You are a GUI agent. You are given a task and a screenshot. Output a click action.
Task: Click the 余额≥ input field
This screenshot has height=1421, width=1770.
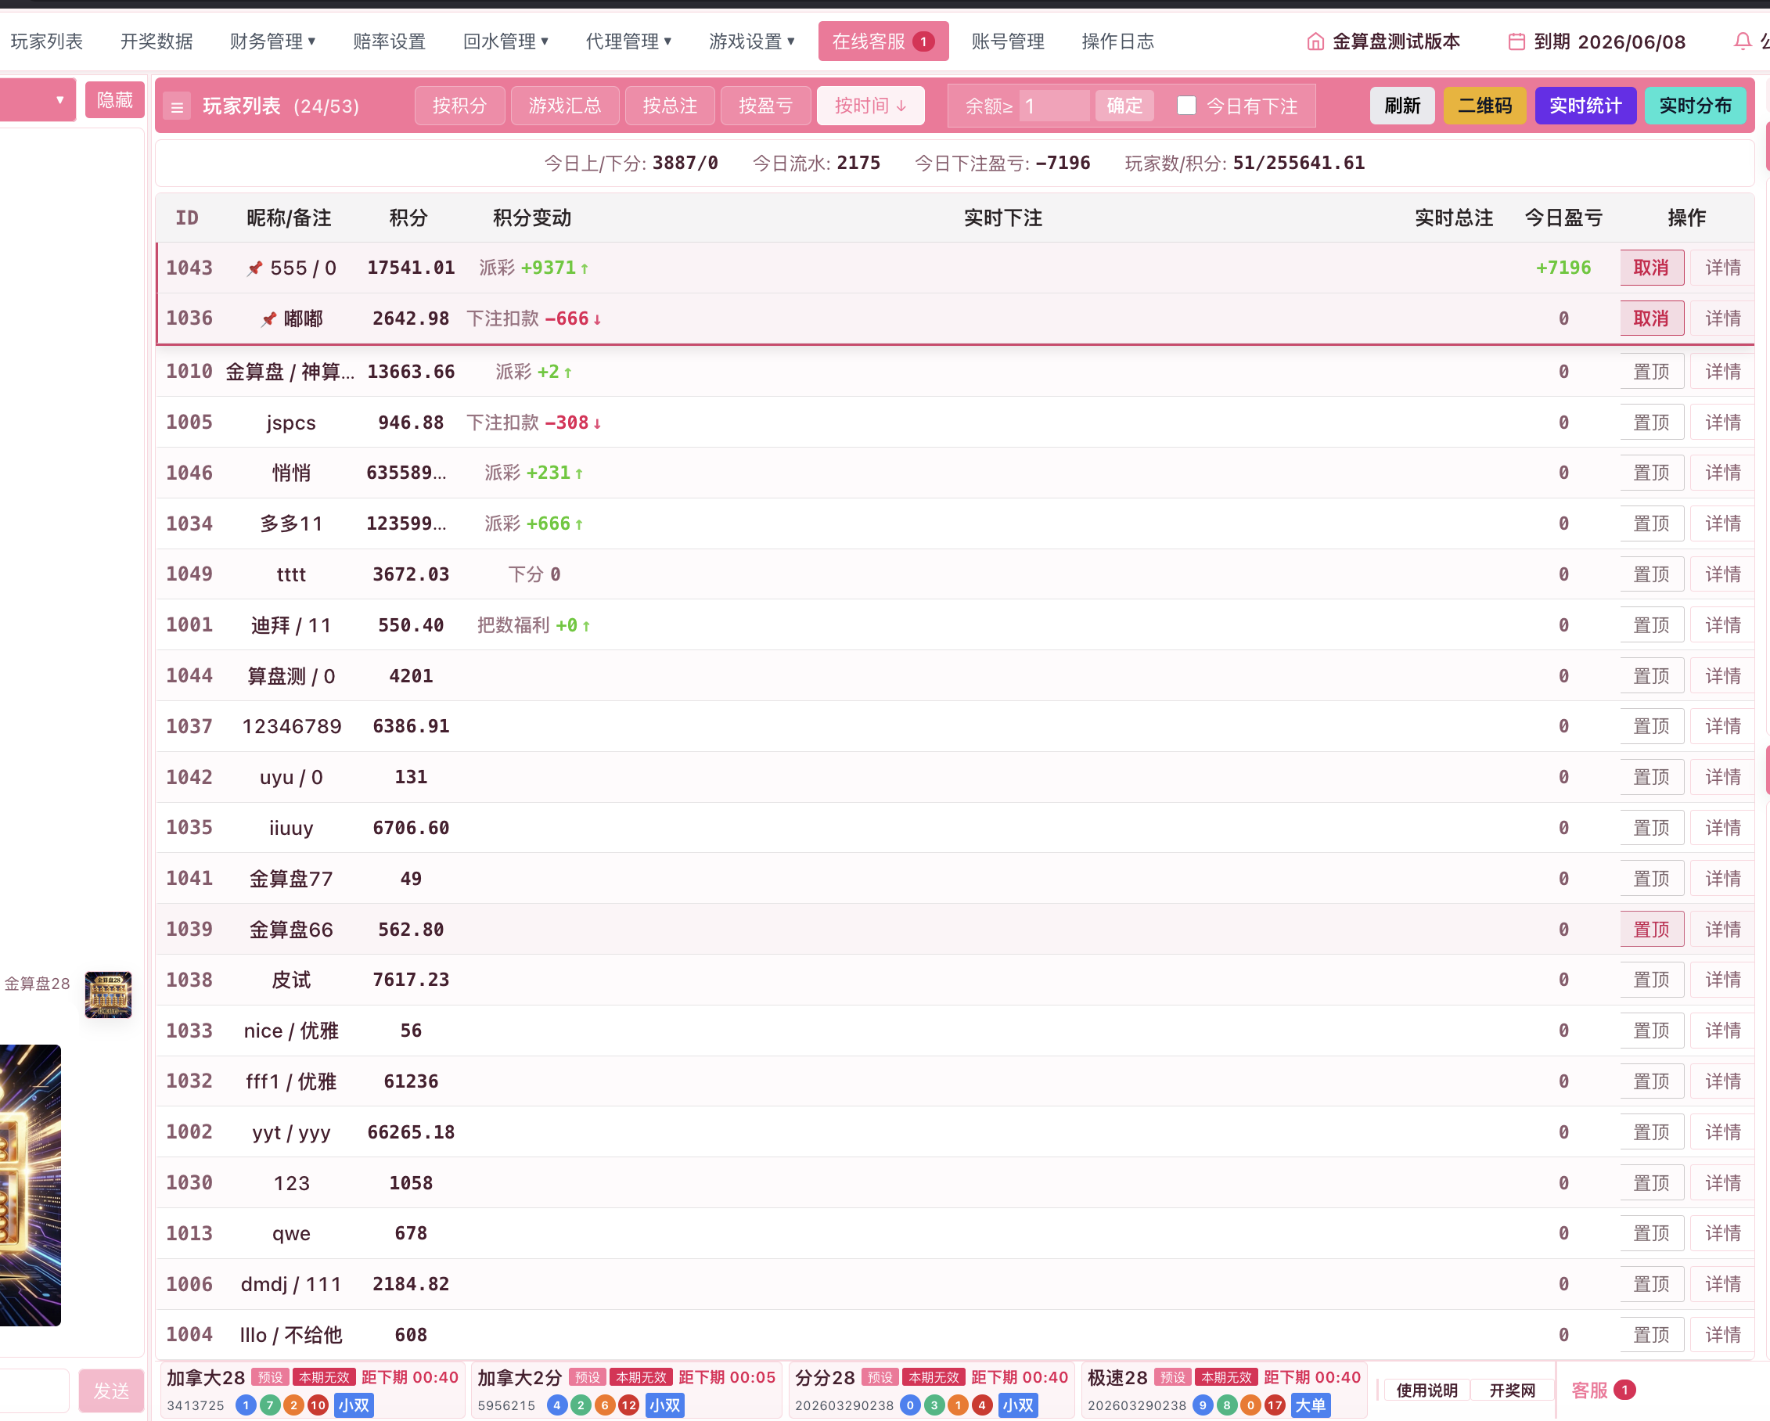click(1054, 106)
